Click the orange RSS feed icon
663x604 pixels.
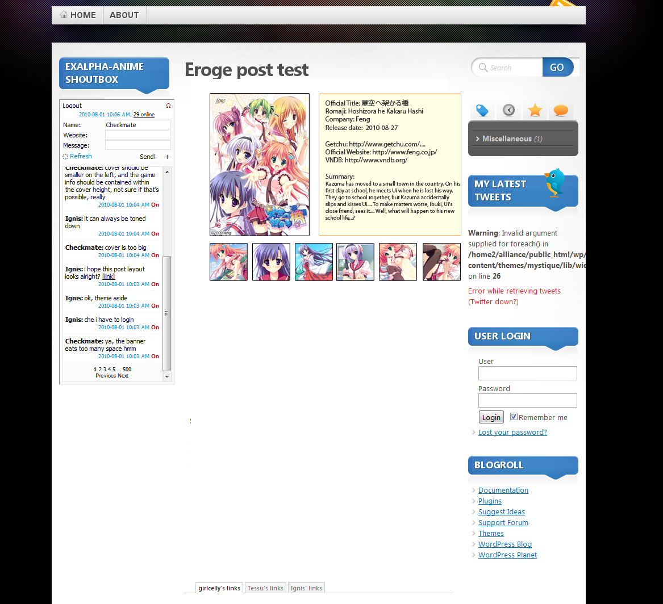pos(565,3)
